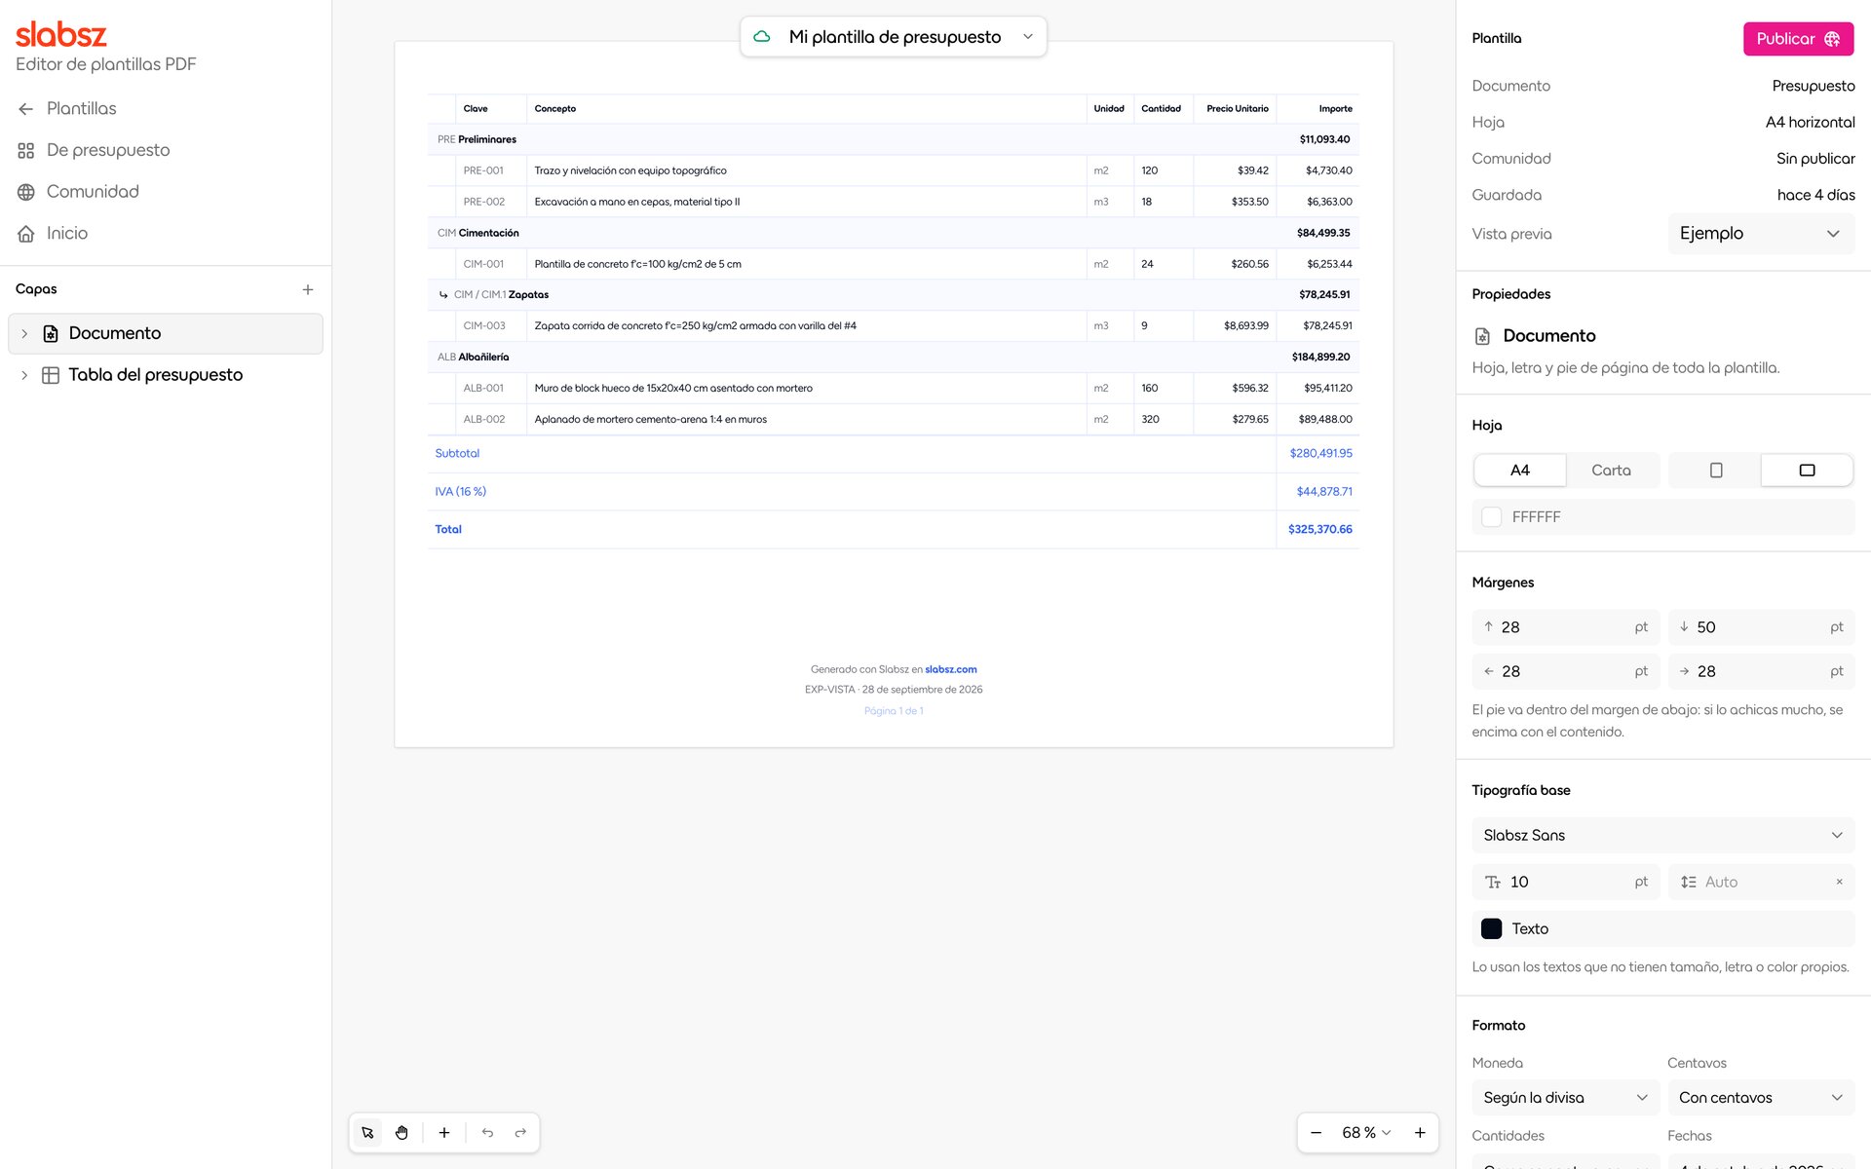
Task: Click the slabsz.com link in footer
Action: click(x=950, y=669)
